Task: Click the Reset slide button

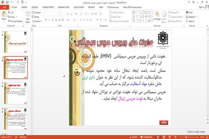Action: (x=36, y=17)
